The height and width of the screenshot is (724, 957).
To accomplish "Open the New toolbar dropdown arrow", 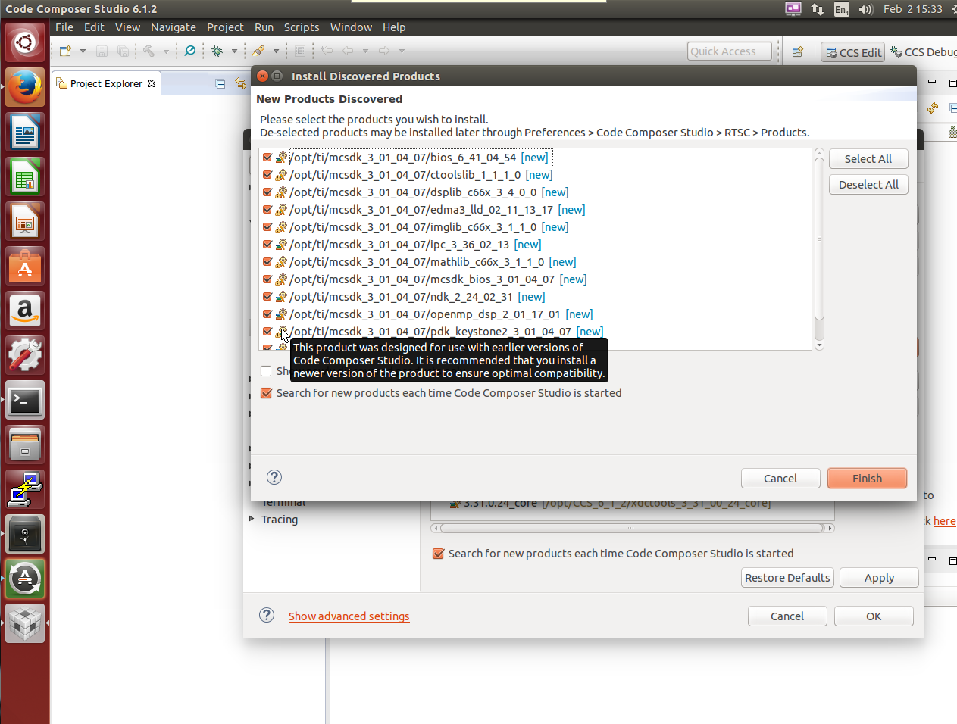I will click(x=83, y=51).
